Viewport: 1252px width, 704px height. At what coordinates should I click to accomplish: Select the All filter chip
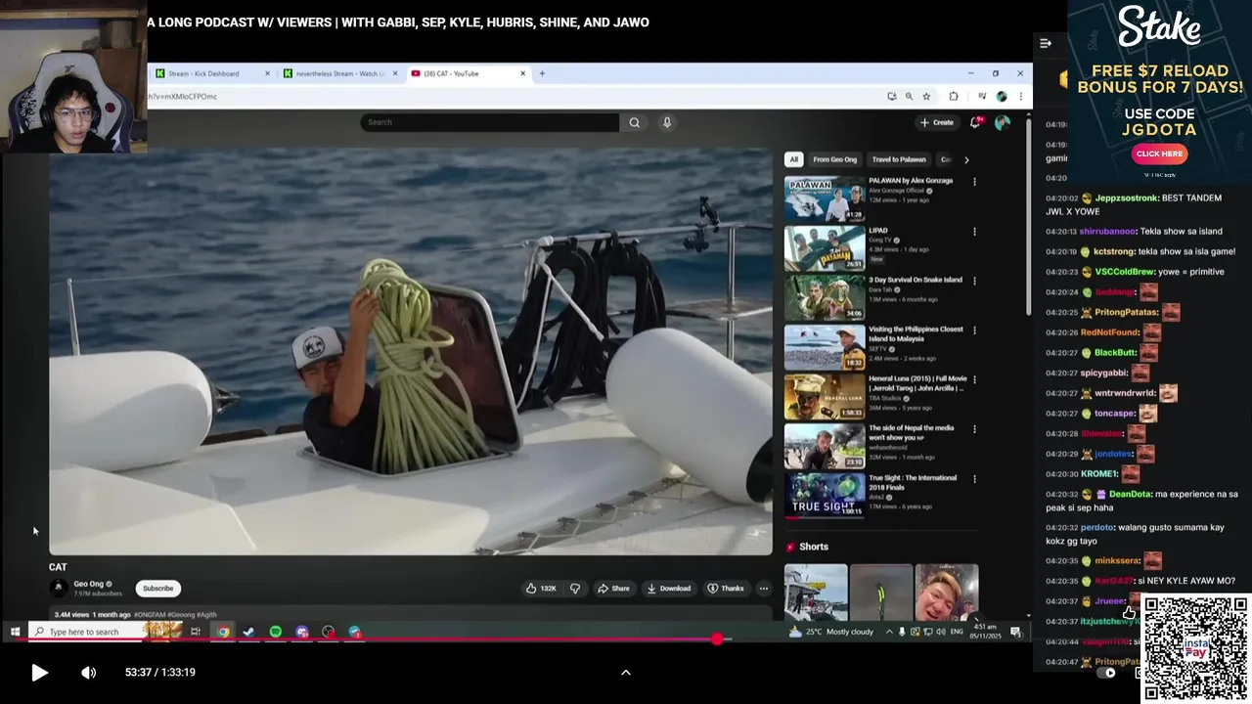794,159
